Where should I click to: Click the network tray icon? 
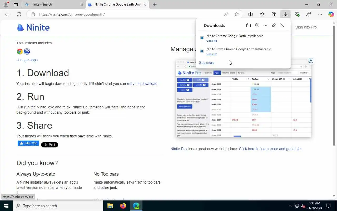pyautogui.click(x=297, y=206)
